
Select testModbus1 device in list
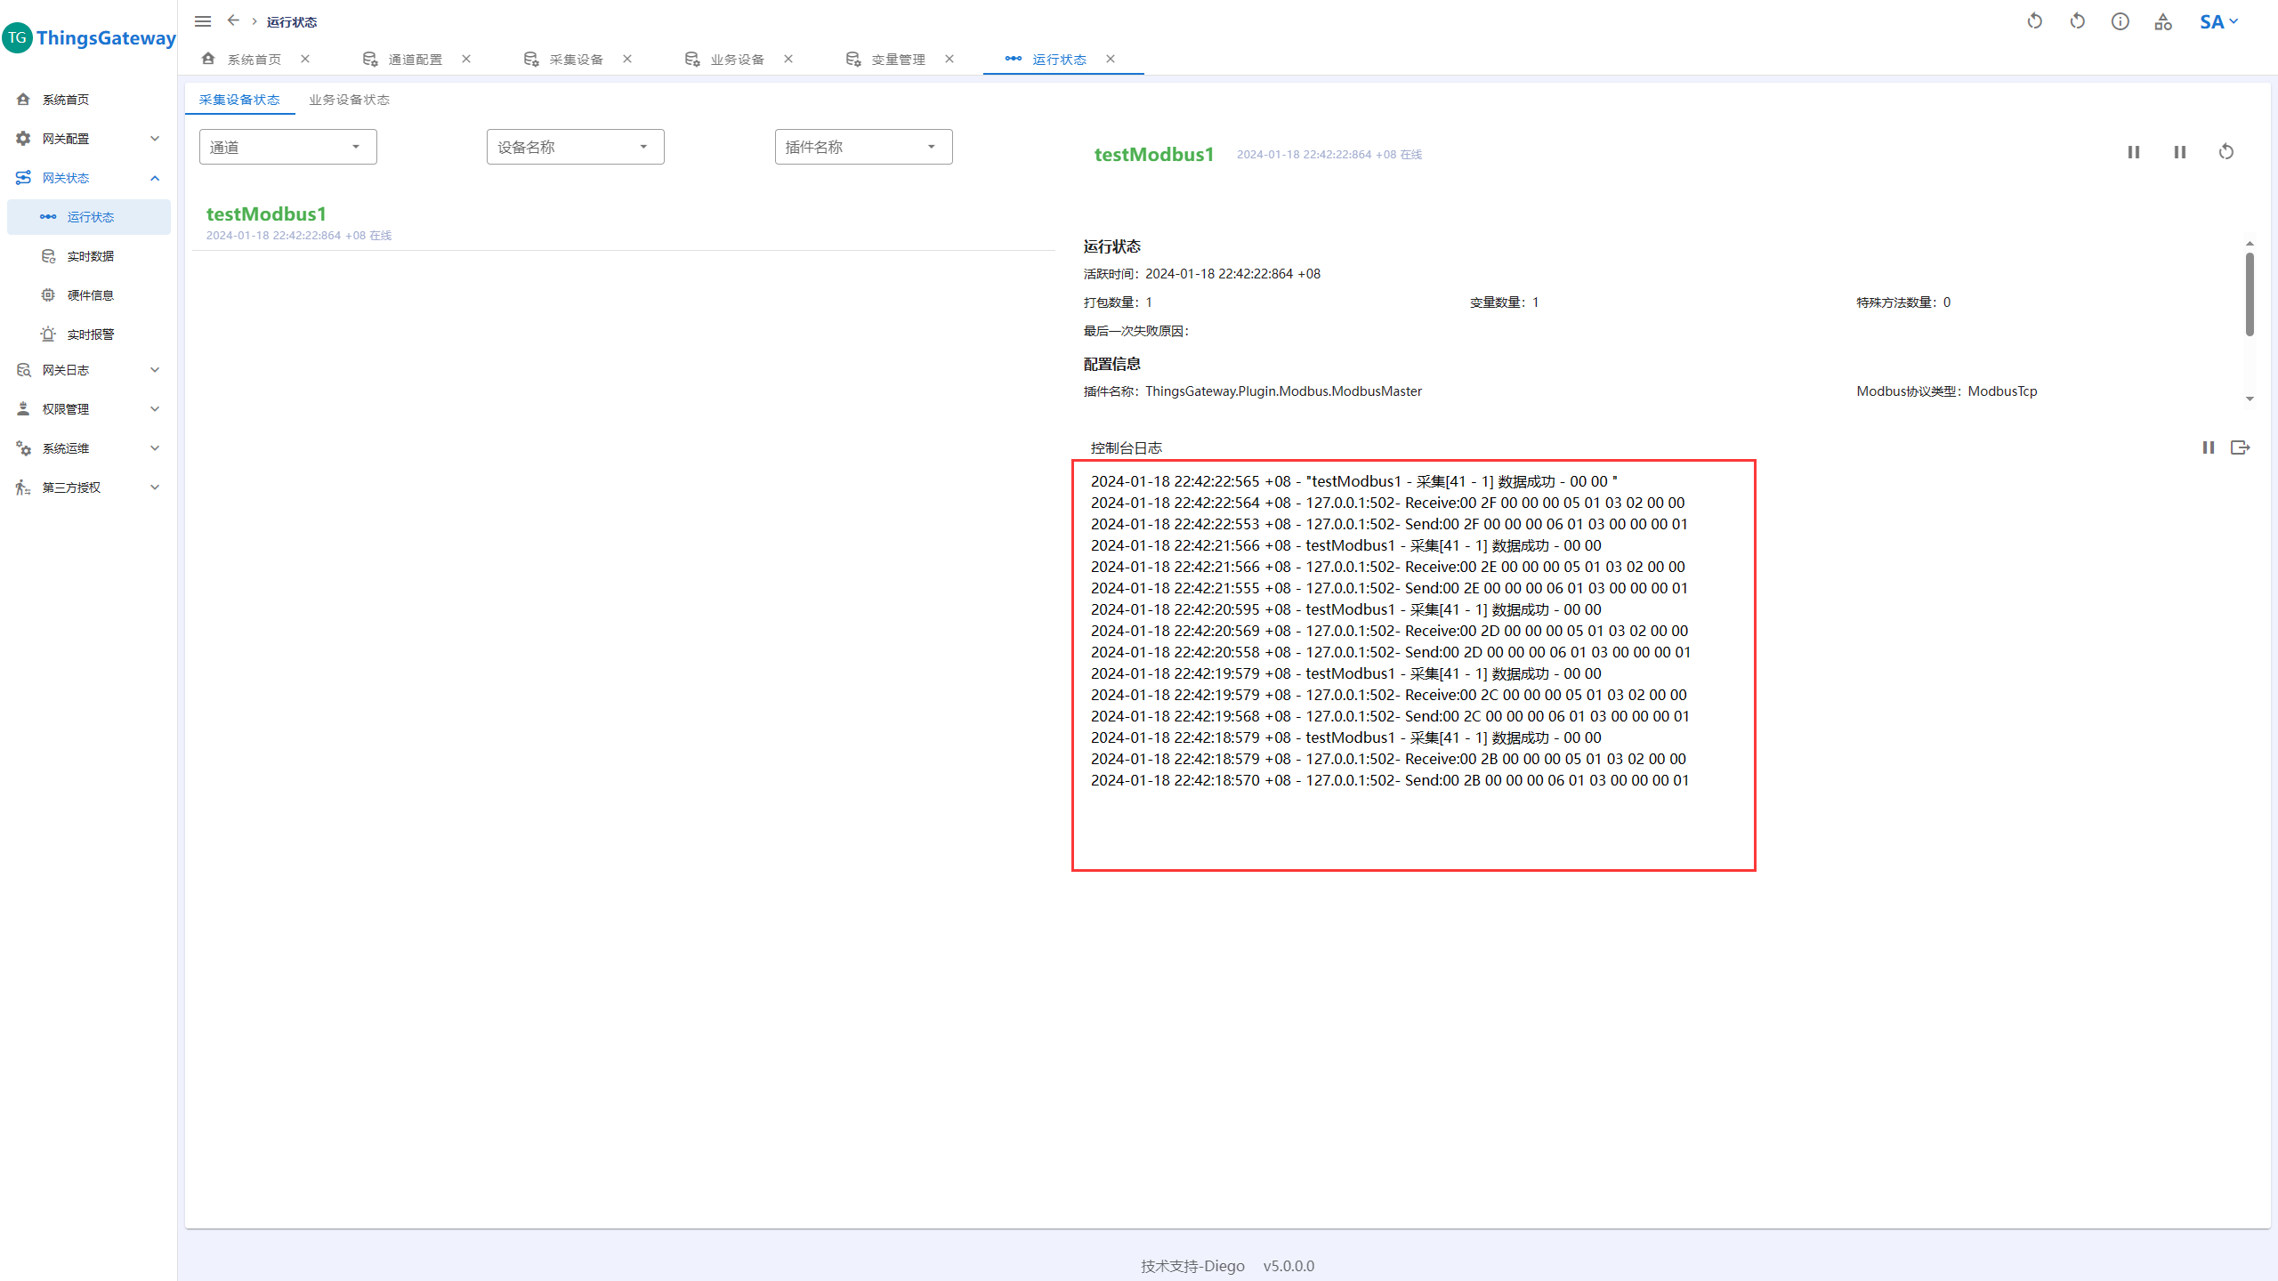point(266,214)
